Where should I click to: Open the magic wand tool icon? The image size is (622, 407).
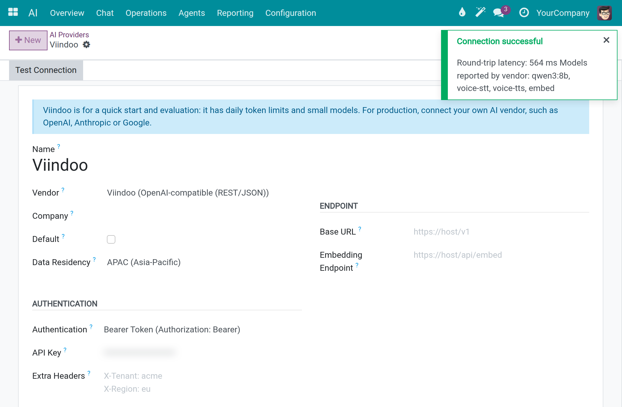480,13
